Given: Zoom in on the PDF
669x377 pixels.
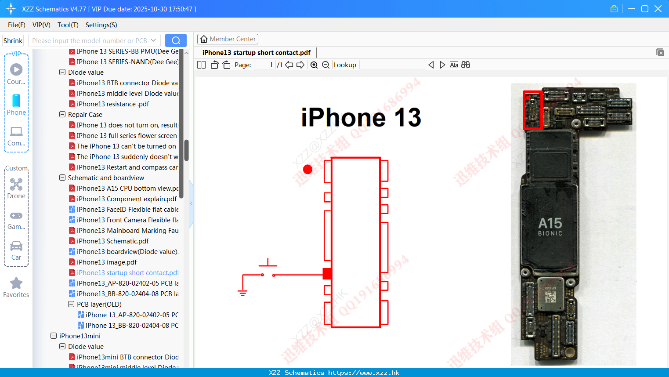Looking at the screenshot, I should pos(314,65).
